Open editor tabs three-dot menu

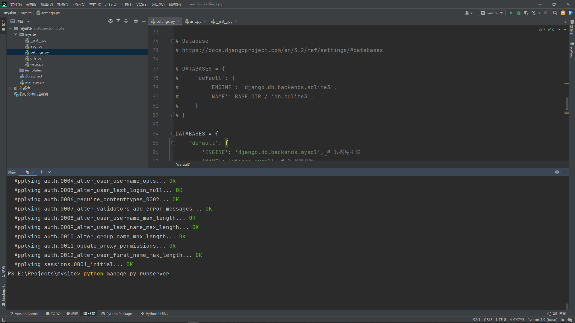565,21
